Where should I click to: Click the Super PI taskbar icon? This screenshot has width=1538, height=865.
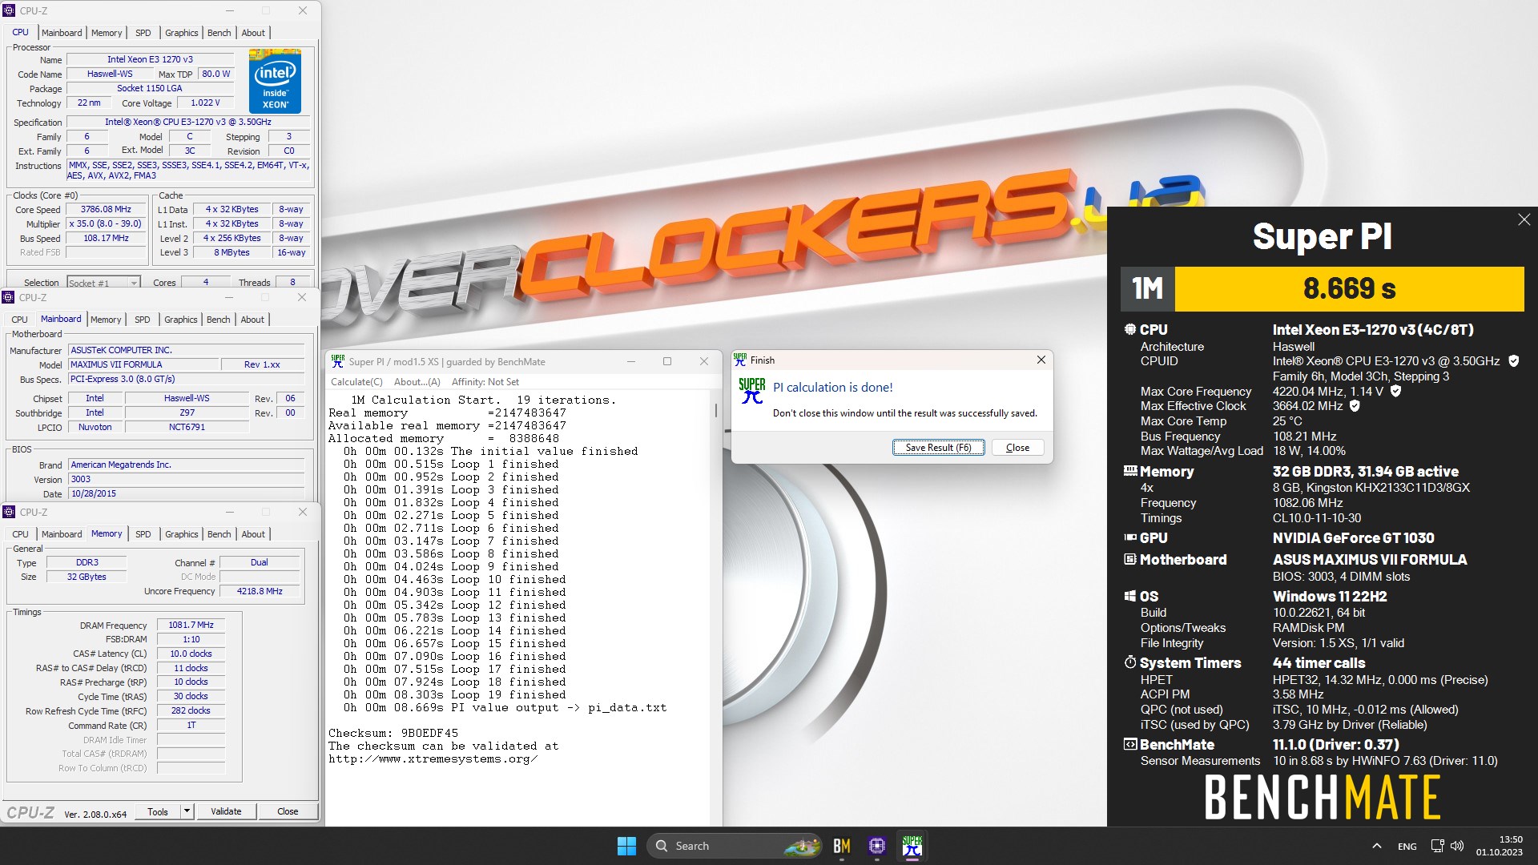912,846
